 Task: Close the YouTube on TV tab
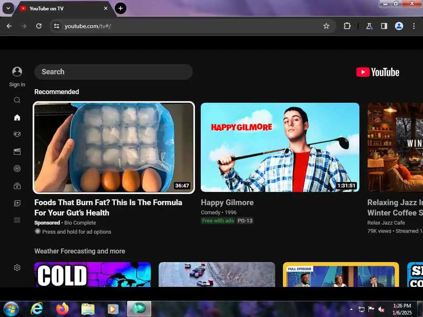pyautogui.click(x=106, y=8)
